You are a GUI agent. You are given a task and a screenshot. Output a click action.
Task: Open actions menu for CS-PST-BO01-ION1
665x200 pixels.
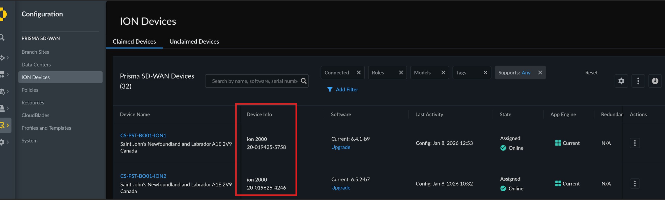point(634,143)
